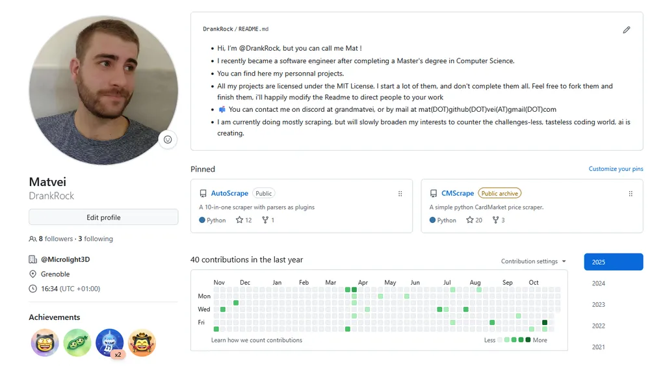Click the first Achievements badge
Image resolution: width=663 pixels, height=366 pixels.
click(x=45, y=343)
